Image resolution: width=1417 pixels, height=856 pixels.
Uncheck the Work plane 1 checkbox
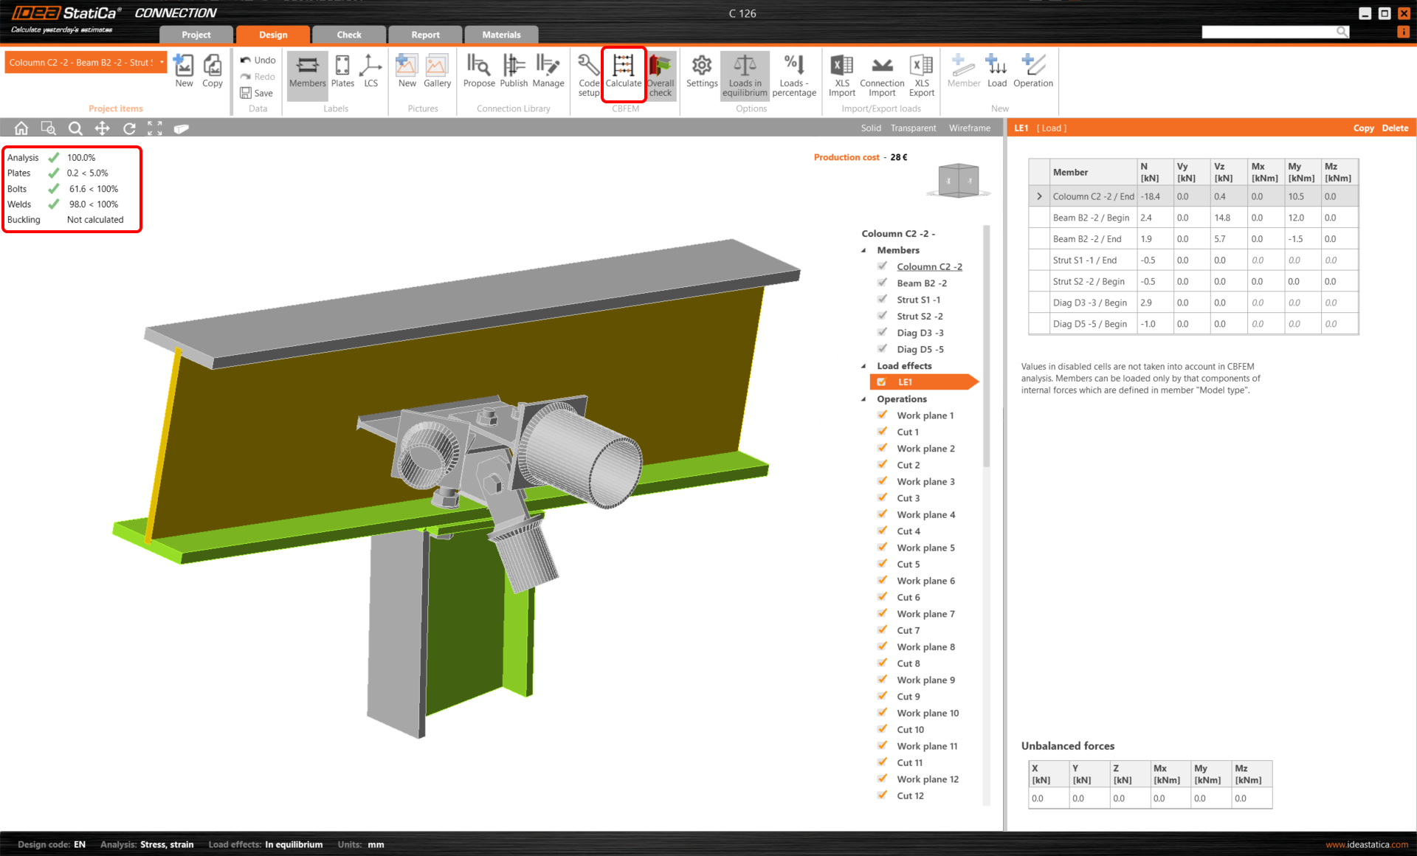tap(883, 415)
